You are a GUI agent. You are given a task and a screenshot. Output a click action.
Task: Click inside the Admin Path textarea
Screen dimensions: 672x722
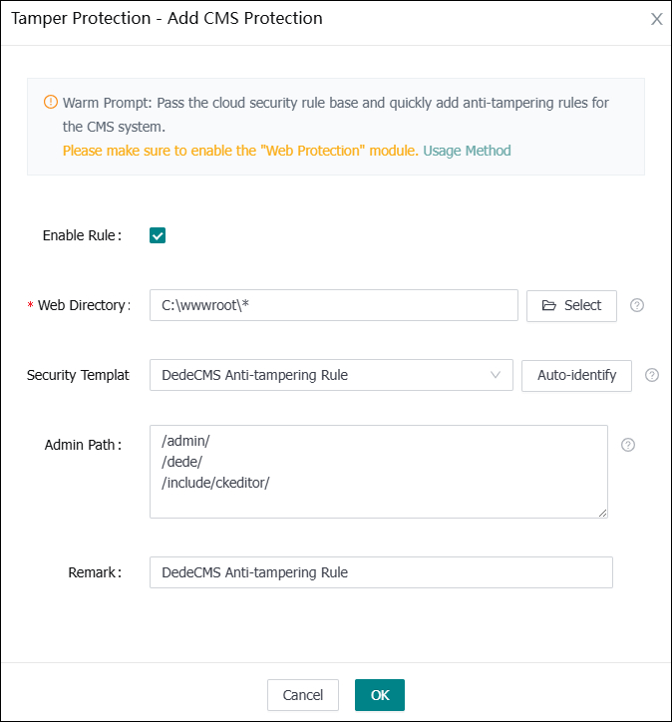[x=378, y=471]
